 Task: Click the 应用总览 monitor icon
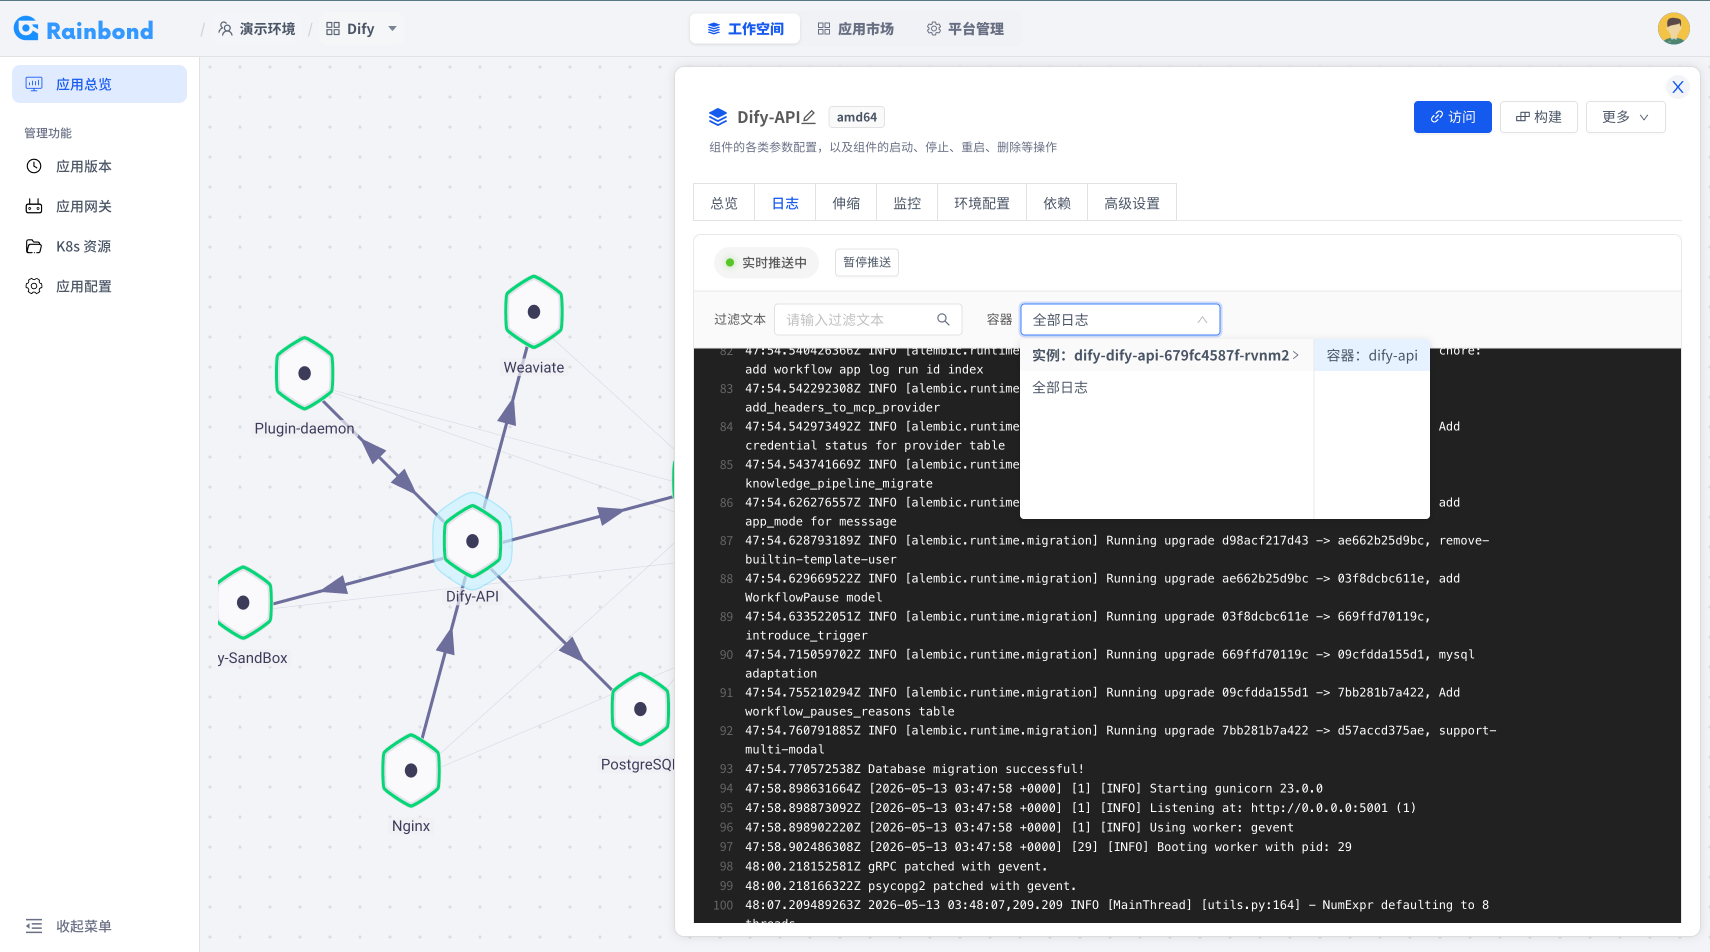[x=34, y=84]
